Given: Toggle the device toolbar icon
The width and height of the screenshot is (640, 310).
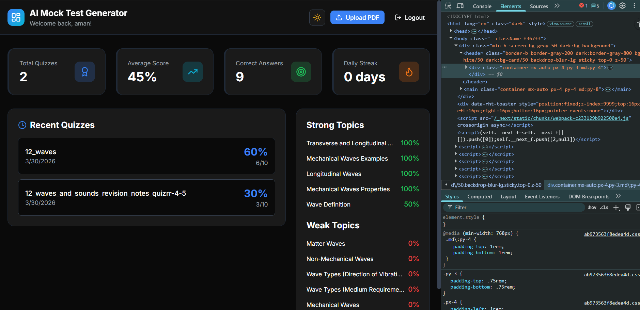Looking at the screenshot, I should [x=460, y=6].
